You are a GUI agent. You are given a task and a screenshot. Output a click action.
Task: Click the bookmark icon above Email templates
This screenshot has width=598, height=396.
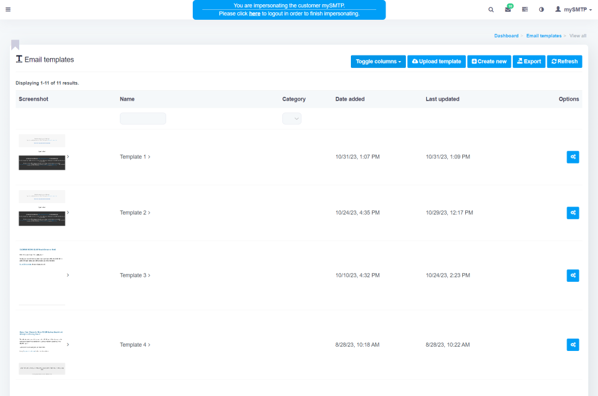pos(15,44)
